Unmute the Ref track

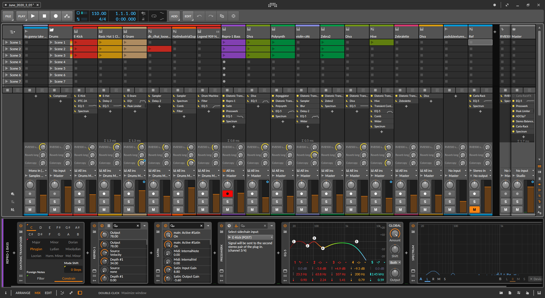coord(474,209)
